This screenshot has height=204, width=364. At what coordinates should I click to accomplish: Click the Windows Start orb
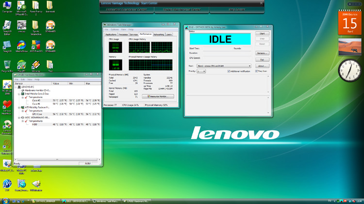[5, 201]
